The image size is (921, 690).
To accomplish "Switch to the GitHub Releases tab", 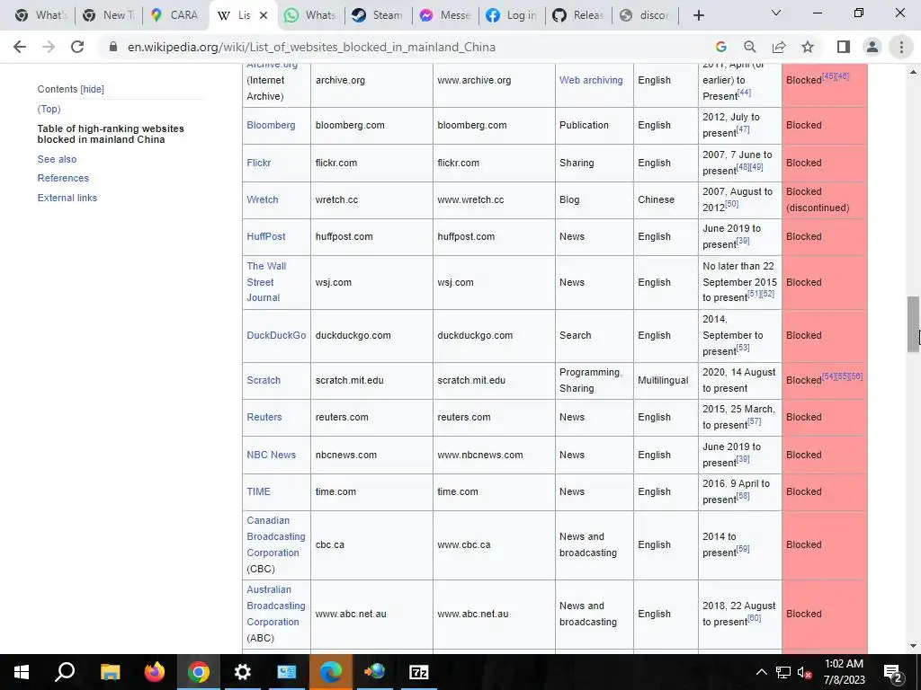I will point(578,15).
